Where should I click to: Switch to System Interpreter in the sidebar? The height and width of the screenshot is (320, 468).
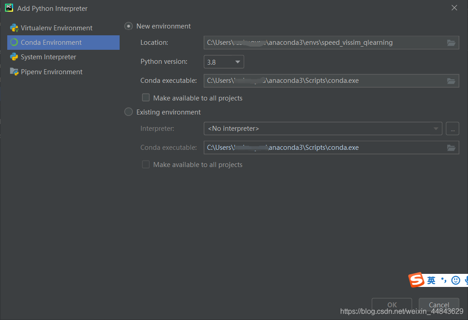coord(47,57)
